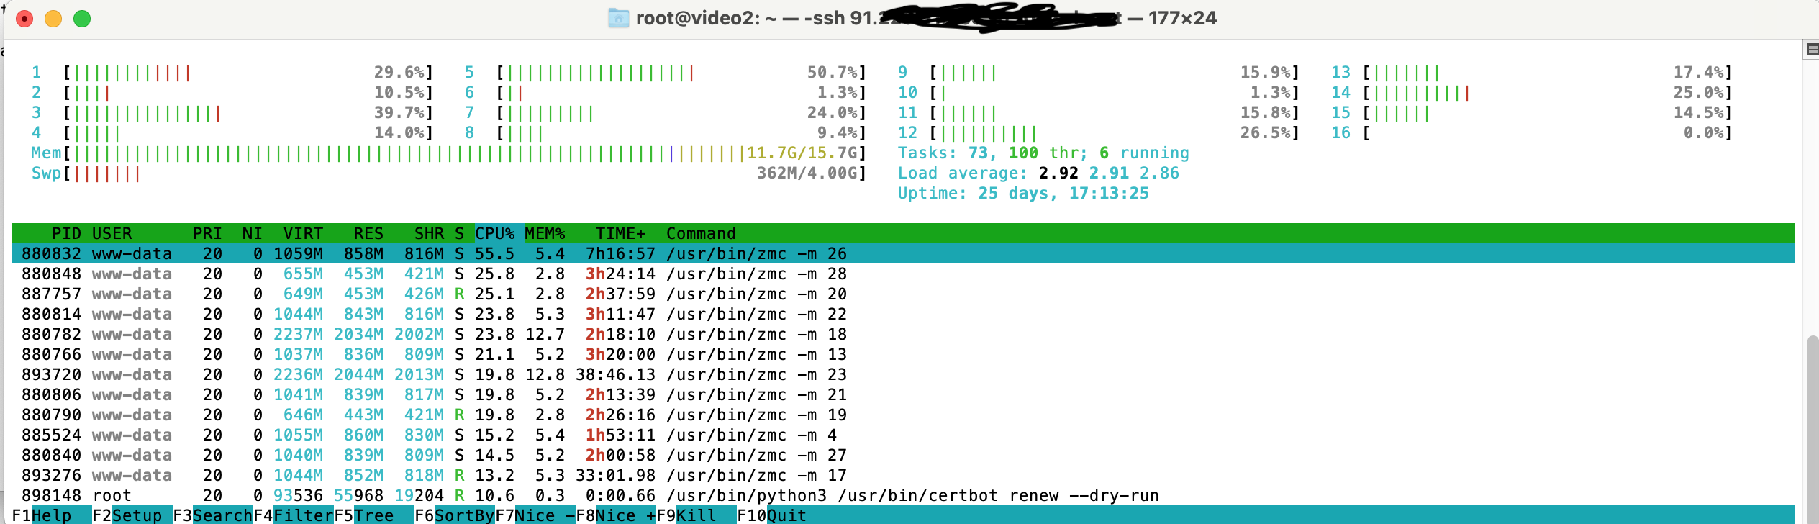
Task: Click the yellow minimize window button
Action: [53, 19]
